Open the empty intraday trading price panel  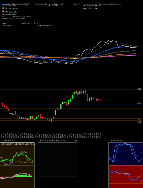[57, 160]
